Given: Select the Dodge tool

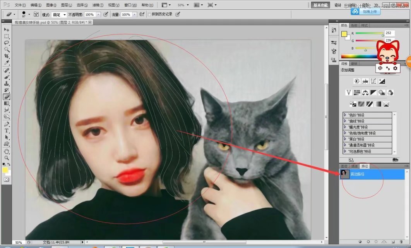Looking at the screenshot, I should tap(7, 116).
